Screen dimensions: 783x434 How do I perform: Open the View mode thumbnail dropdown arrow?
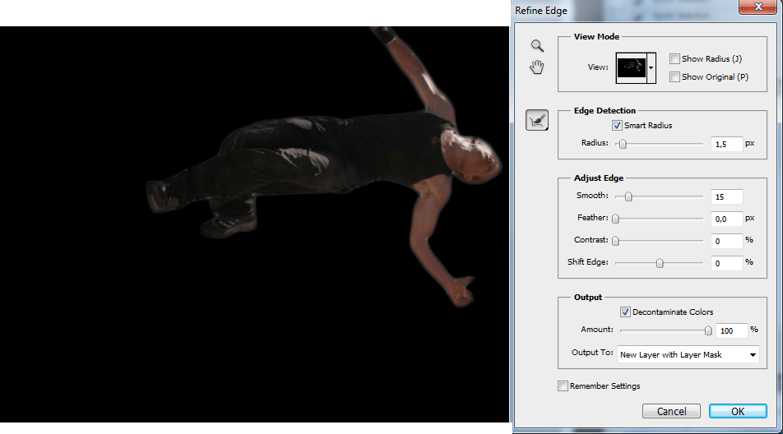[x=651, y=68]
